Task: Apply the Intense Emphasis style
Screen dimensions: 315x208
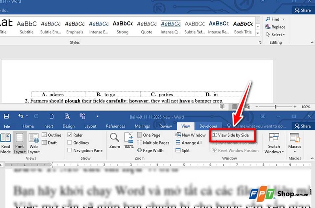Action: tap(99, 27)
